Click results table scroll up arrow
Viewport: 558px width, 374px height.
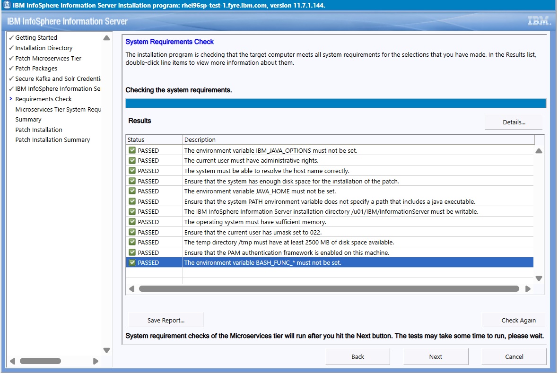(x=539, y=151)
